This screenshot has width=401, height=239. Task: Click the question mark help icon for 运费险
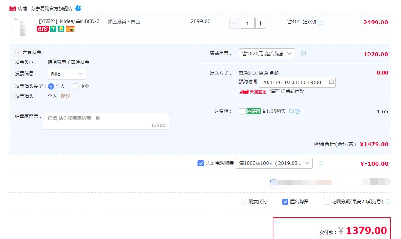click(297, 111)
